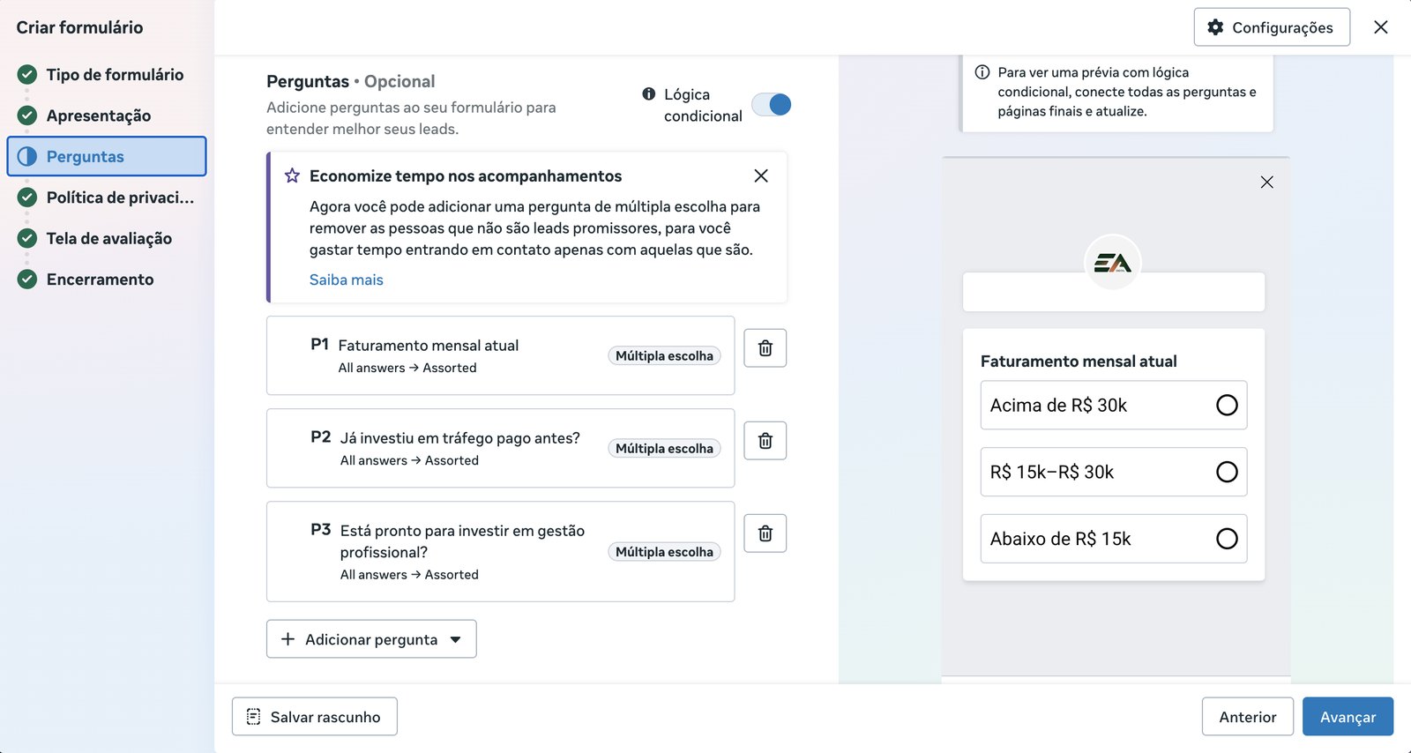Open question P1 Faturamento mensal atual
The height and width of the screenshot is (753, 1411).
[500, 355]
